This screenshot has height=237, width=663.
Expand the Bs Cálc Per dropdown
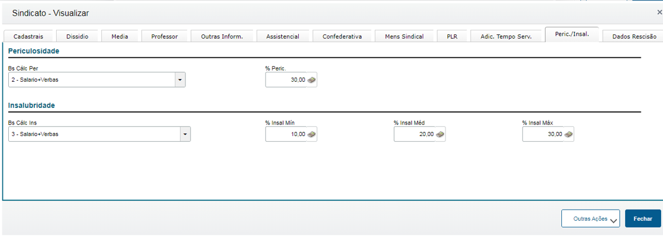tap(180, 80)
